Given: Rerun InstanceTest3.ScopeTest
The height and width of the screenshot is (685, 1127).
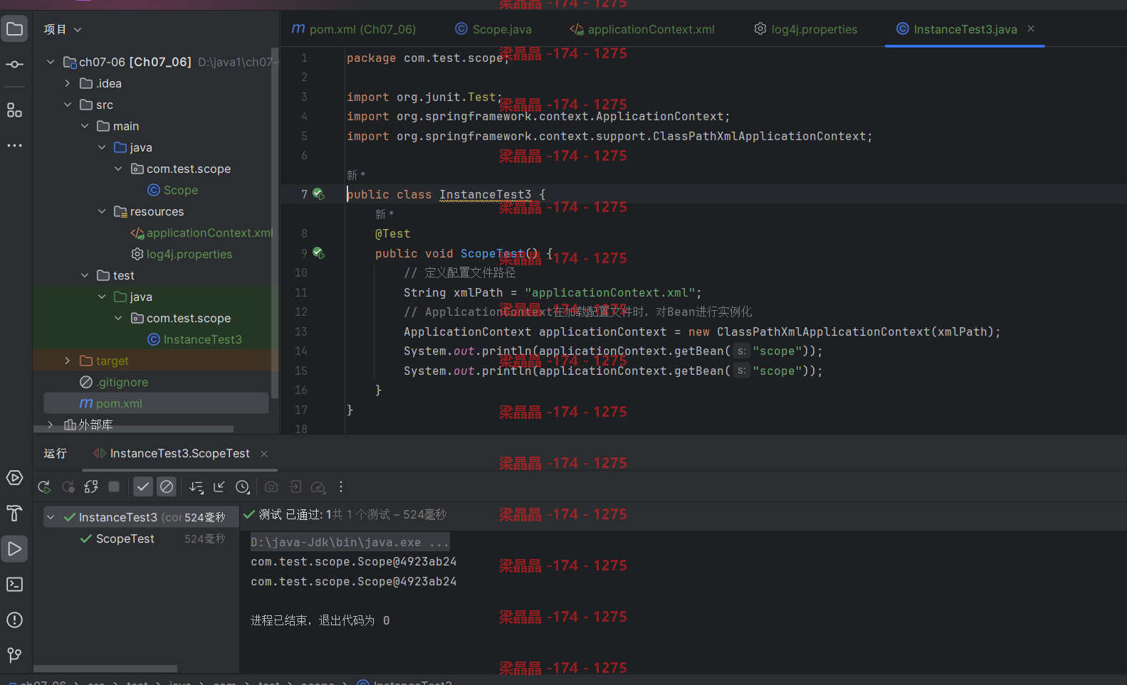Looking at the screenshot, I should 44,487.
